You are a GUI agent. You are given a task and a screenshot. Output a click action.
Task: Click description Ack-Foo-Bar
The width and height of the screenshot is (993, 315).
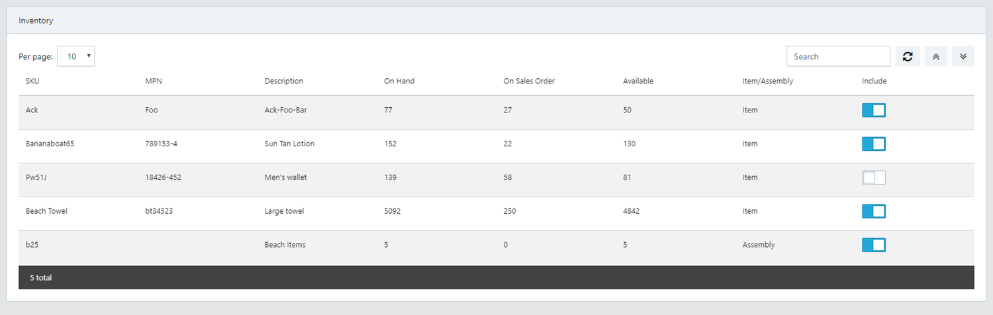[x=286, y=110]
